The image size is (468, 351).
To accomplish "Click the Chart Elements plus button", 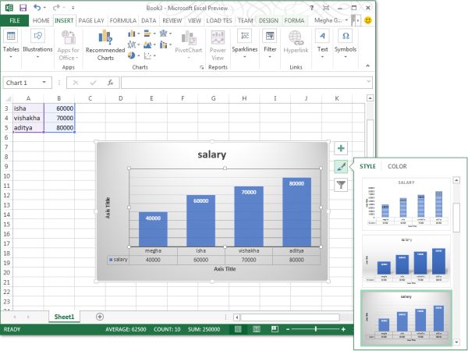I will [x=341, y=148].
